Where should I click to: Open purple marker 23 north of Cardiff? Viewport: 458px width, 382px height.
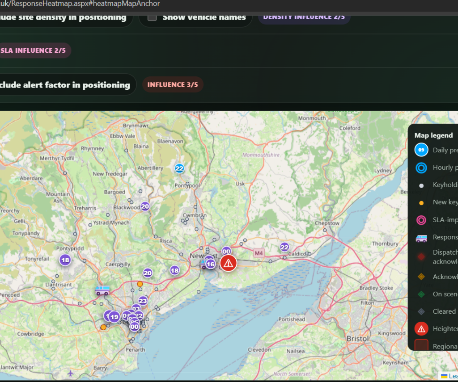point(143,301)
